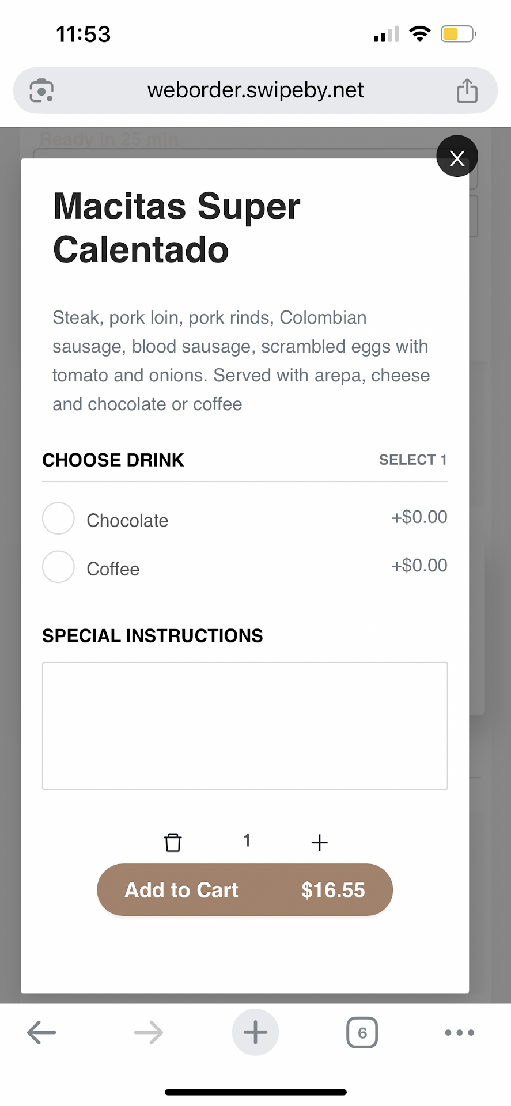The width and height of the screenshot is (511, 1106).
Task: Open a new browser tab
Action: [255, 1033]
